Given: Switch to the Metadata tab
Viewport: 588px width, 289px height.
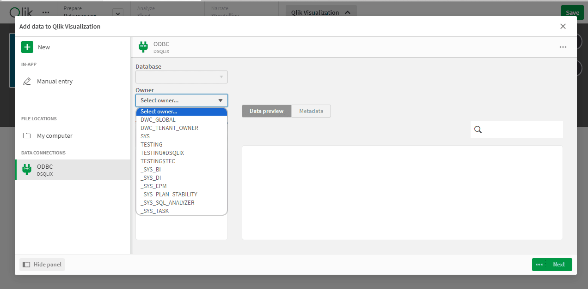Looking at the screenshot, I should [311, 111].
